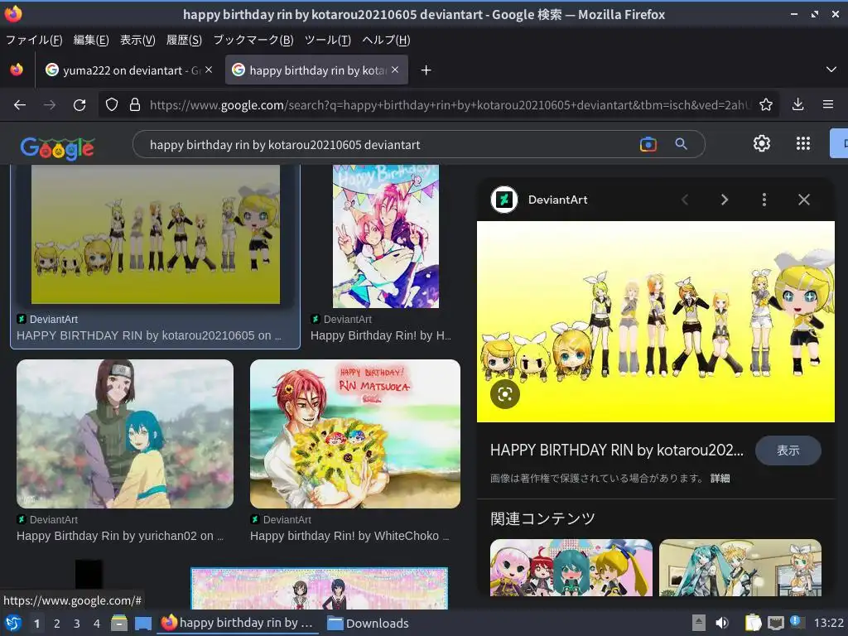Open removable media eject tray icon
This screenshot has height=636, width=848.
click(x=699, y=623)
